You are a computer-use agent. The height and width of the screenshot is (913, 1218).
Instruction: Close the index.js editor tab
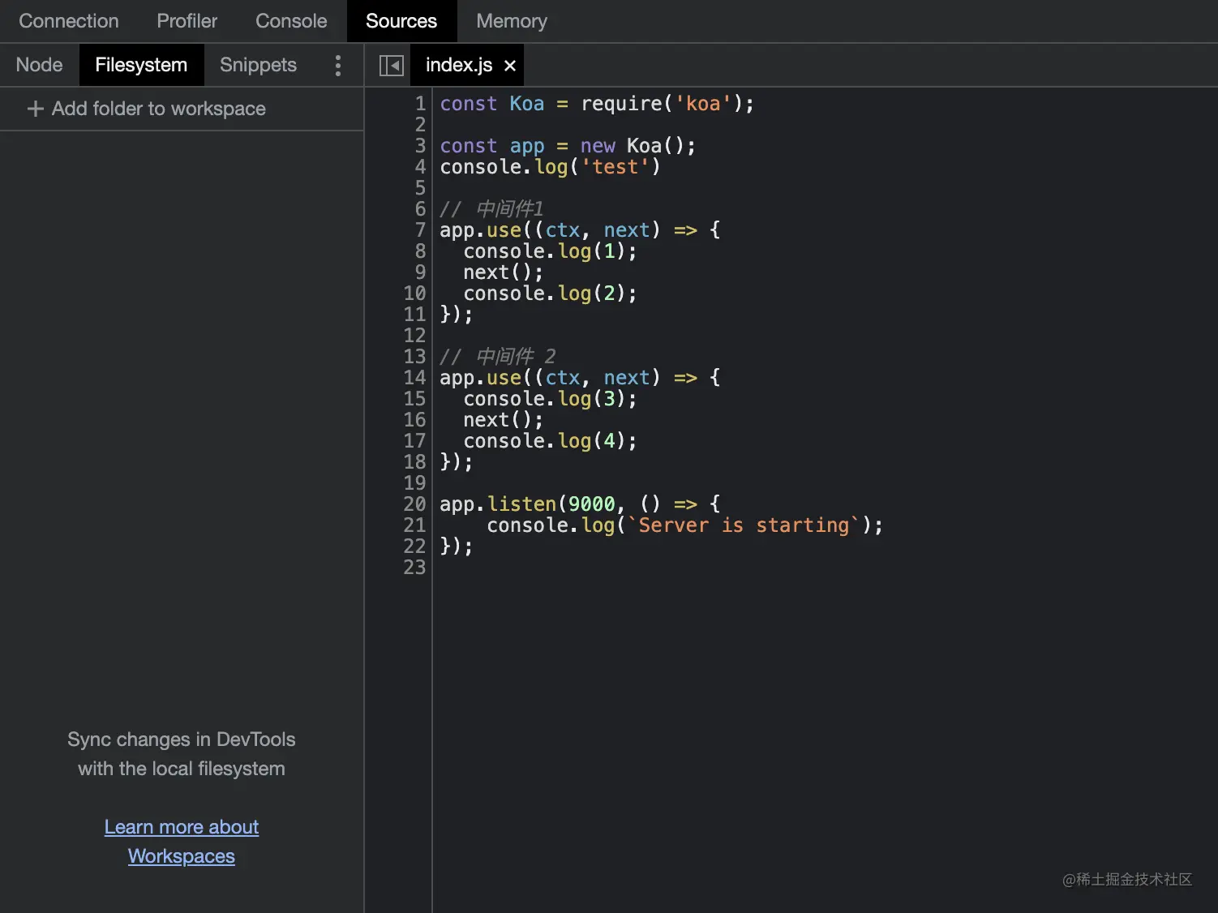click(509, 65)
